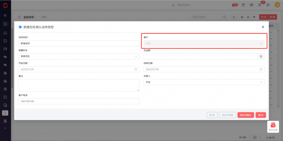The image size is (283, 141).
Task: Click the 保存并提交 button
Action: [x=245, y=115]
